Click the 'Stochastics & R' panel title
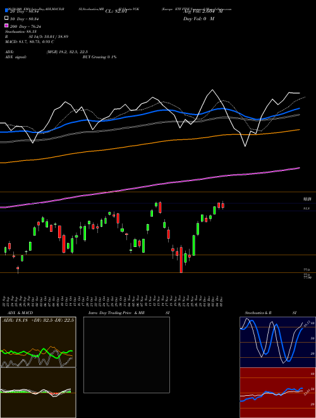 click(258, 313)
